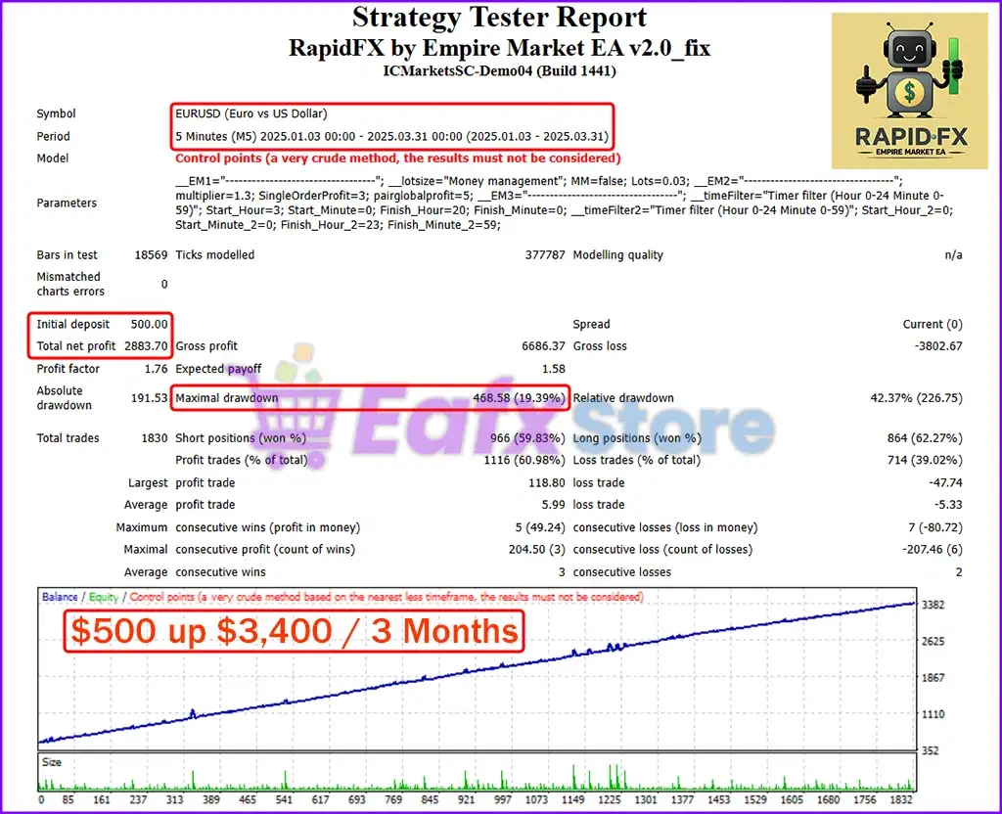Image resolution: width=1002 pixels, height=814 pixels.
Task: Select the 'Mismatched charts errors' label
Action: pos(70,284)
